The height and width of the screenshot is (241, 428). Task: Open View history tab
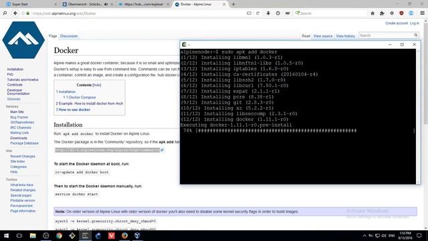[x=345, y=36]
